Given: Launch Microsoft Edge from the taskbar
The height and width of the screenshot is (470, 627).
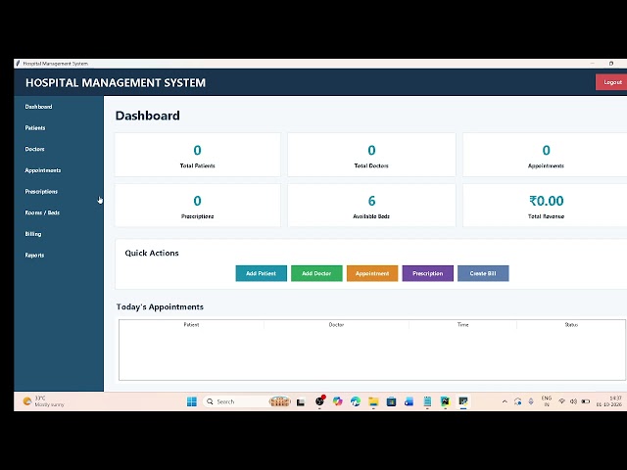Looking at the screenshot, I should (x=356, y=401).
